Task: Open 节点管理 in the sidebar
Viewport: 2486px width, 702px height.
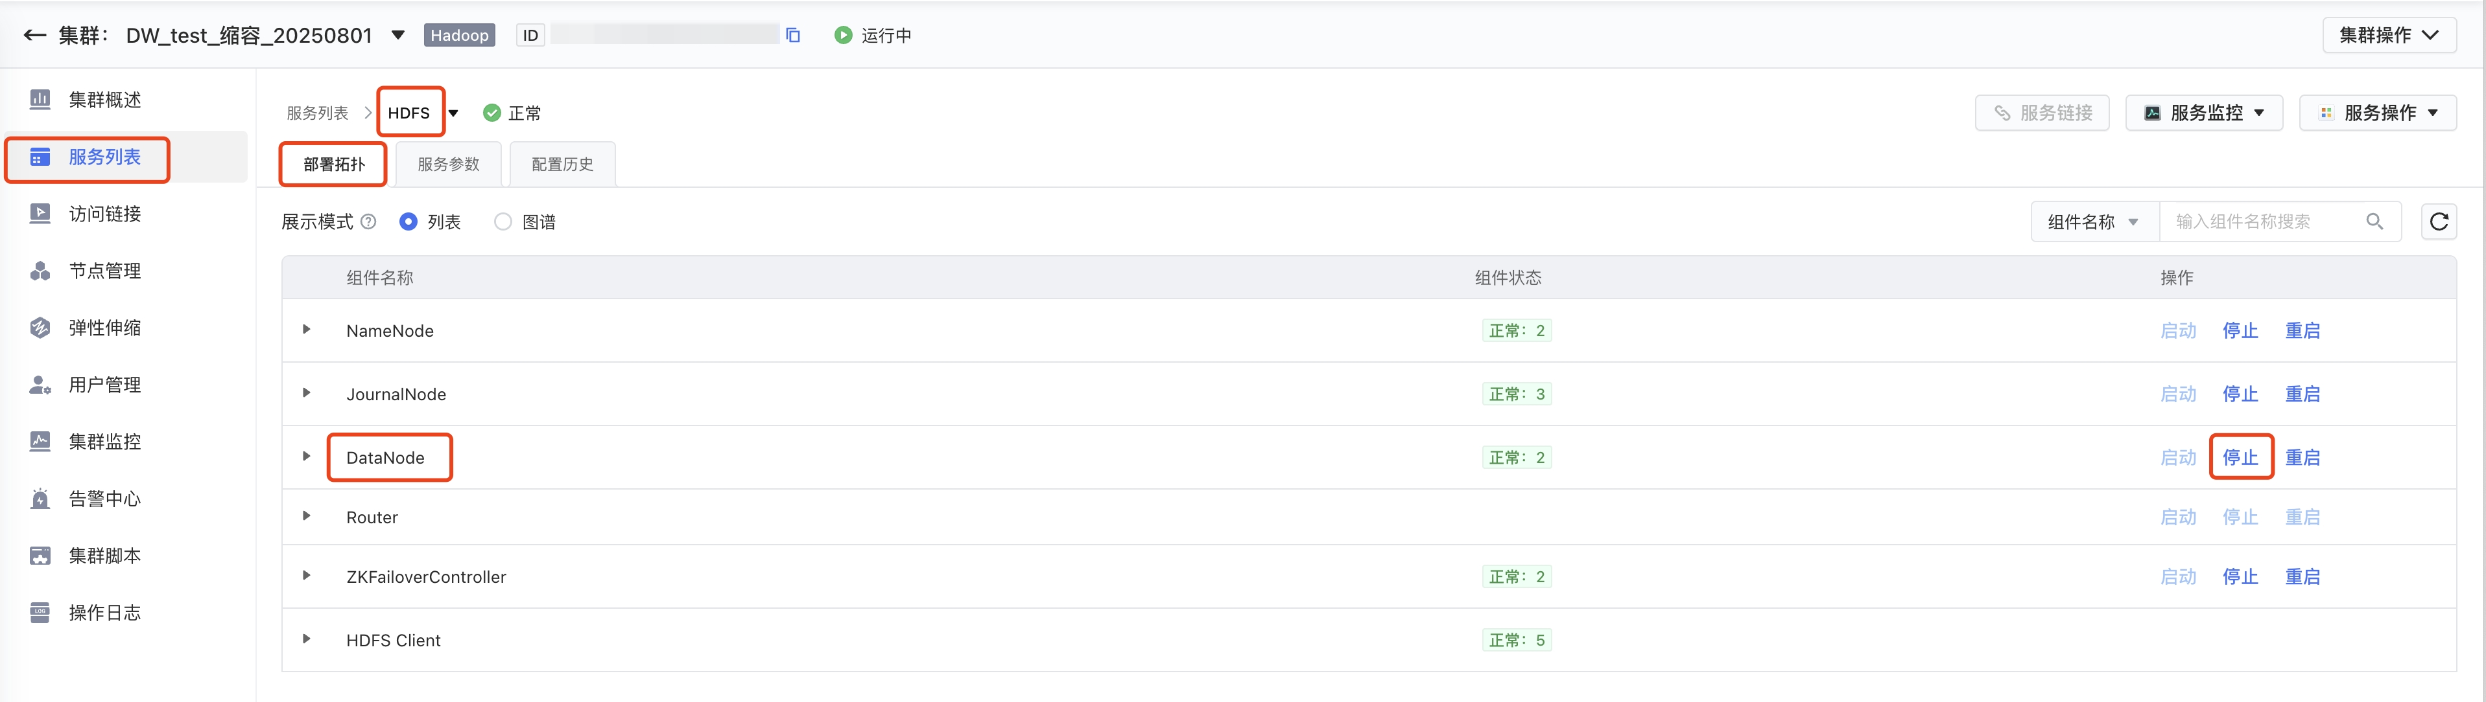Action: (x=104, y=271)
